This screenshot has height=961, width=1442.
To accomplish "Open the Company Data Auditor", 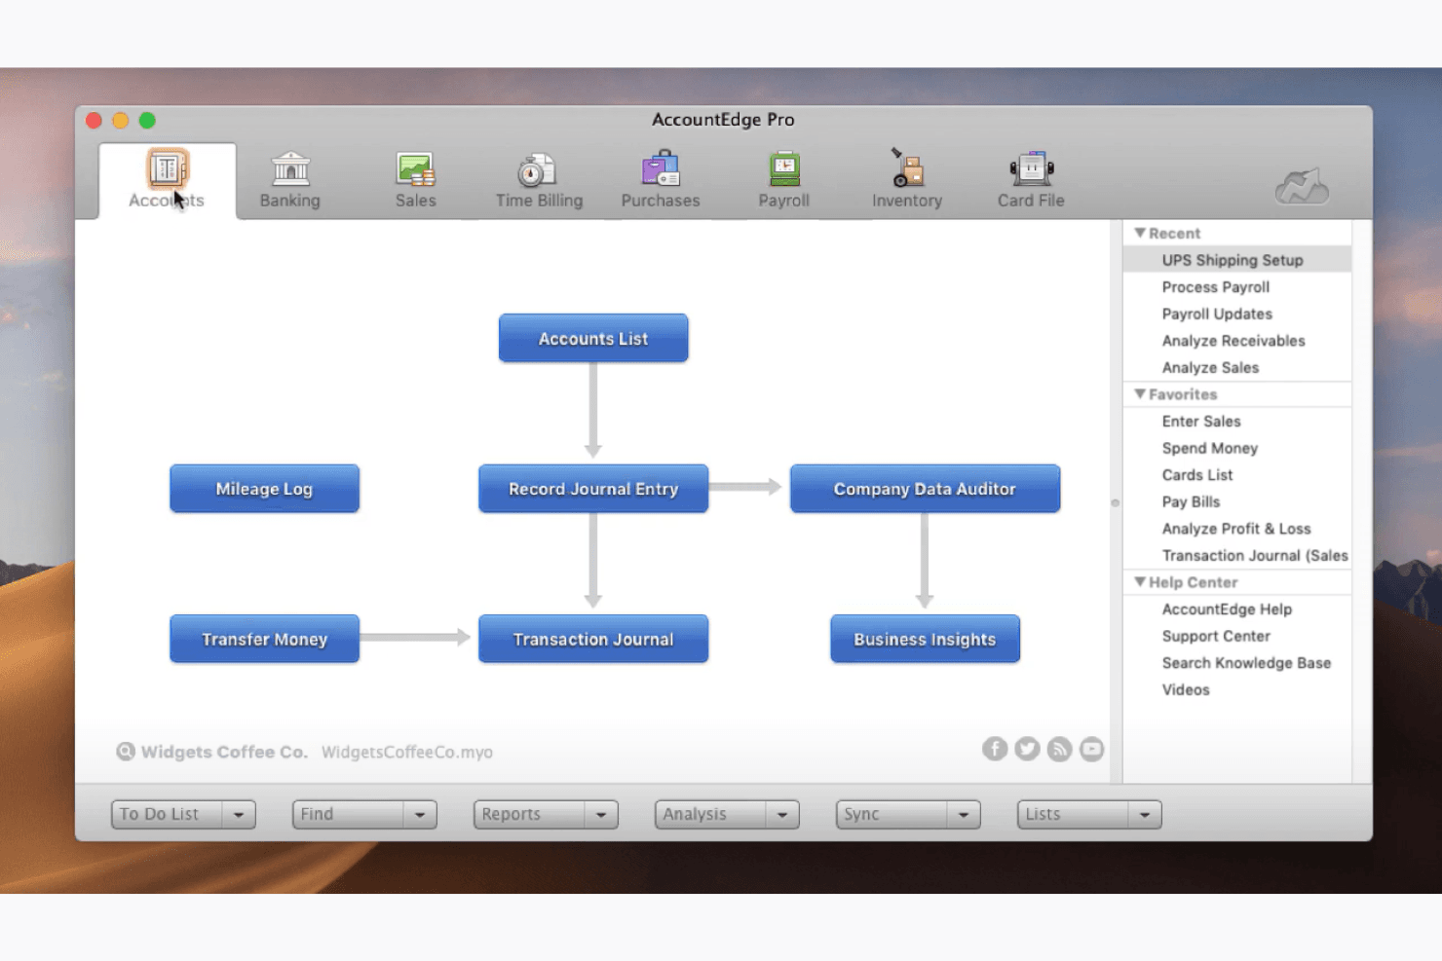I will coord(925,488).
